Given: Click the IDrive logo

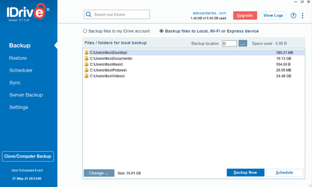Looking at the screenshot, I should coord(28,12).
